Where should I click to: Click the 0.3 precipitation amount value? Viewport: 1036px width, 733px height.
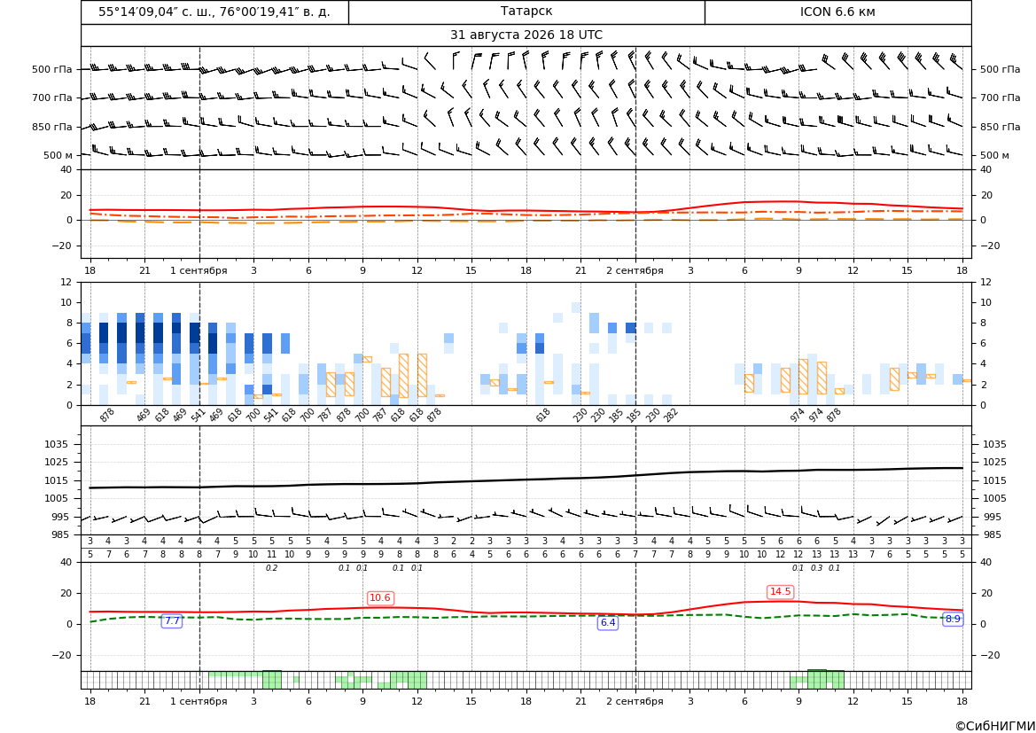click(x=816, y=568)
